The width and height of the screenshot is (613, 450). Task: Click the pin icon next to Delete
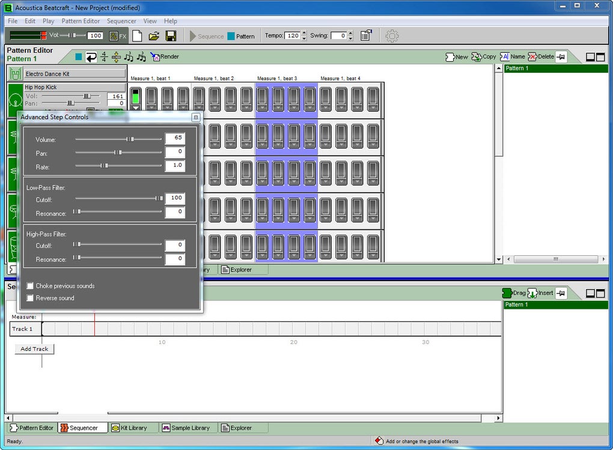[x=561, y=57]
